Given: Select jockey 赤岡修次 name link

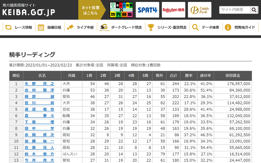Looking at the screenshot, I should [39, 135].
